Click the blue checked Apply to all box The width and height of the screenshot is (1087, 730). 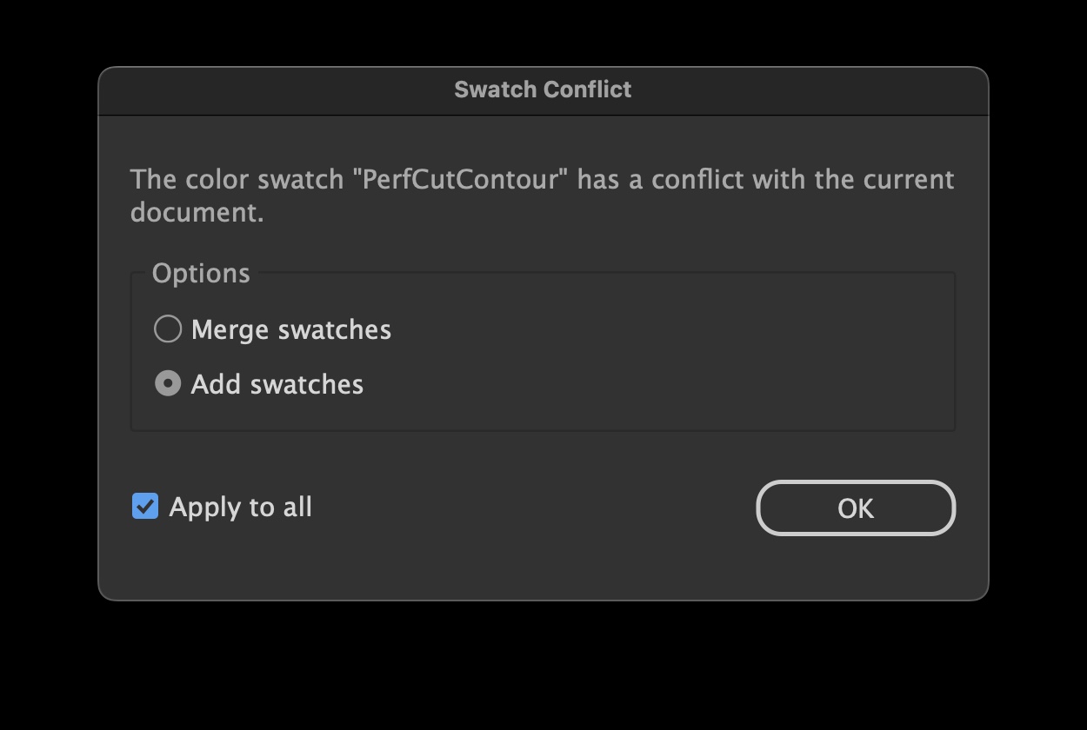(x=145, y=506)
